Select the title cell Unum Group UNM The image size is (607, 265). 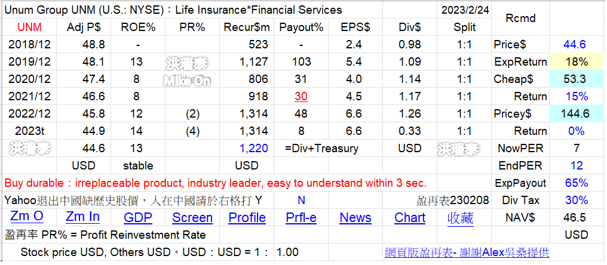pyautogui.click(x=173, y=10)
